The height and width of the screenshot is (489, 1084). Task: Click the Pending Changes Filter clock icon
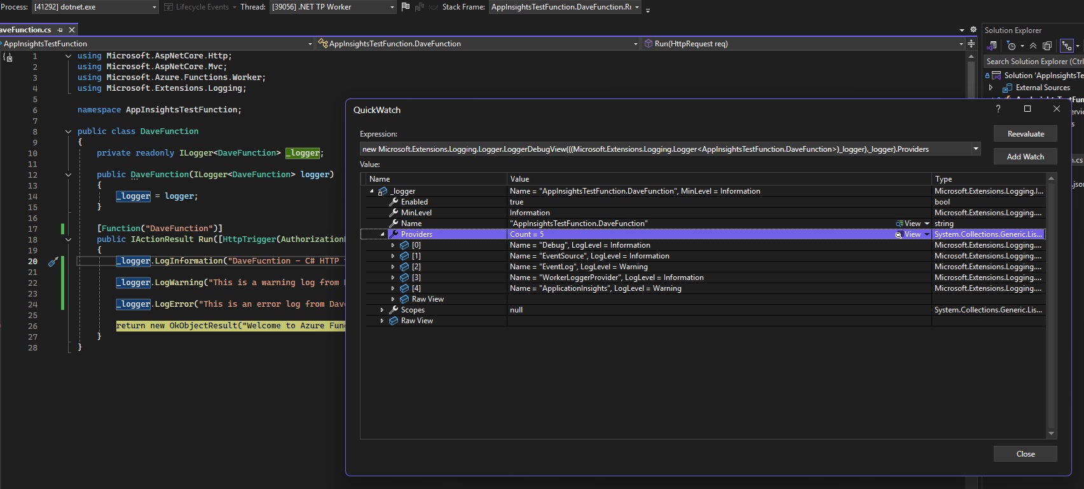[1012, 46]
